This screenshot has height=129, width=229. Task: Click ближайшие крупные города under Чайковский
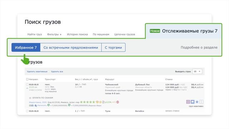119,90
